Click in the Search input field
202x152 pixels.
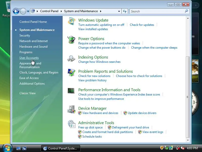tap(157, 11)
